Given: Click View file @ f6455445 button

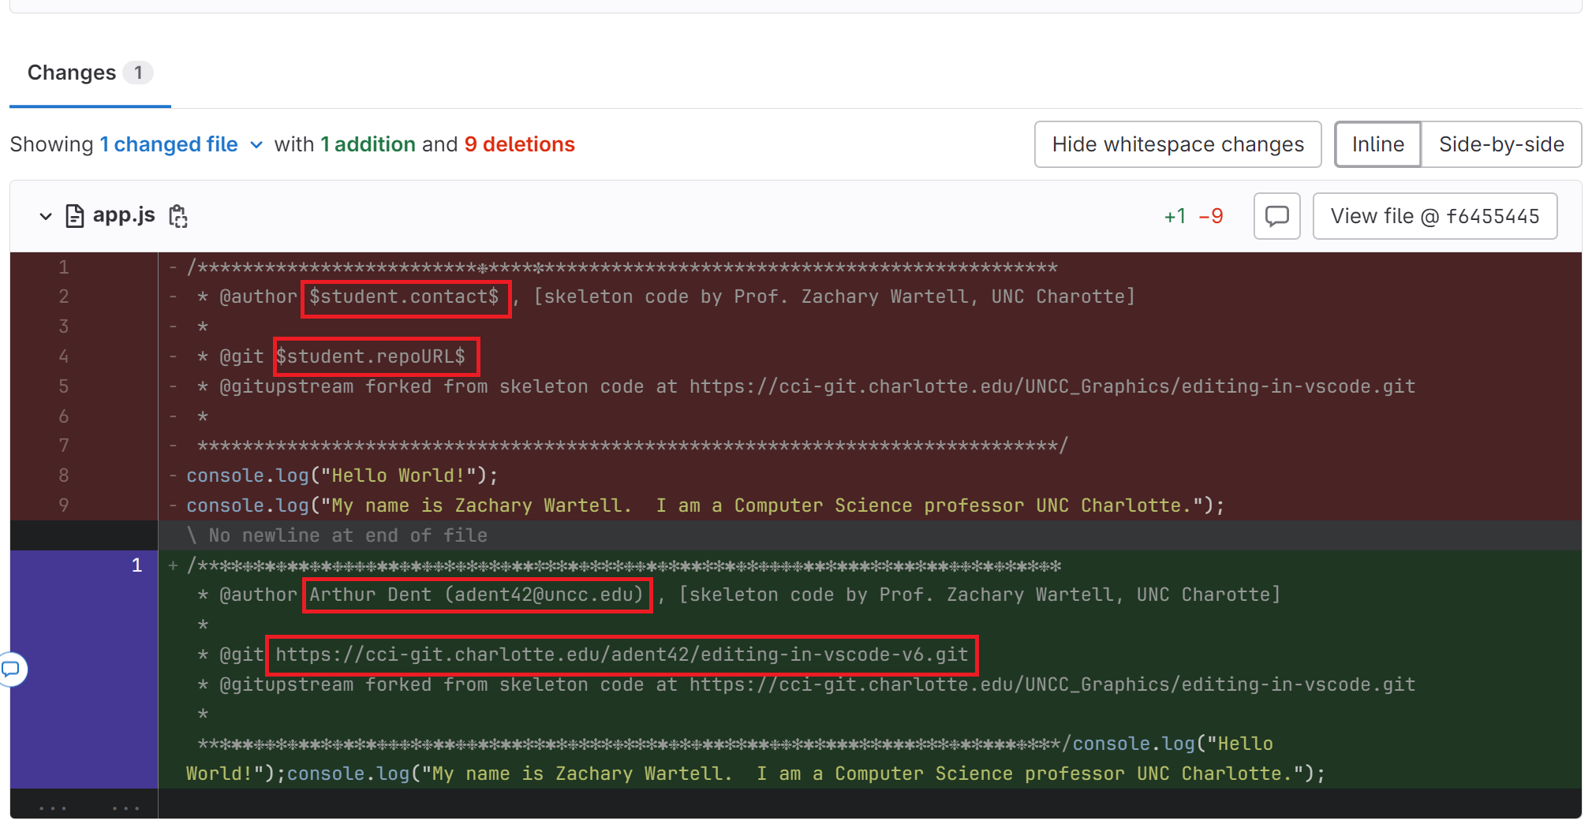Looking at the screenshot, I should (1434, 216).
